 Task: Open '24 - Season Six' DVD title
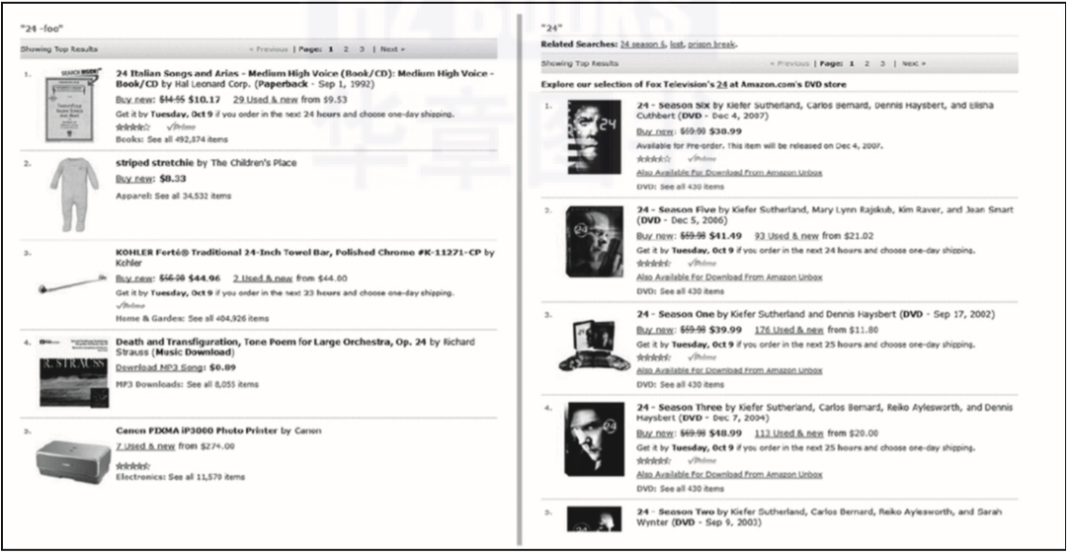674,106
